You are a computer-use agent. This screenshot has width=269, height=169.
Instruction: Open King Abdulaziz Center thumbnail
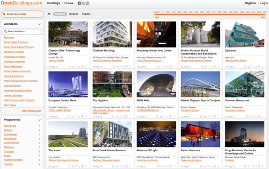pos(245,134)
